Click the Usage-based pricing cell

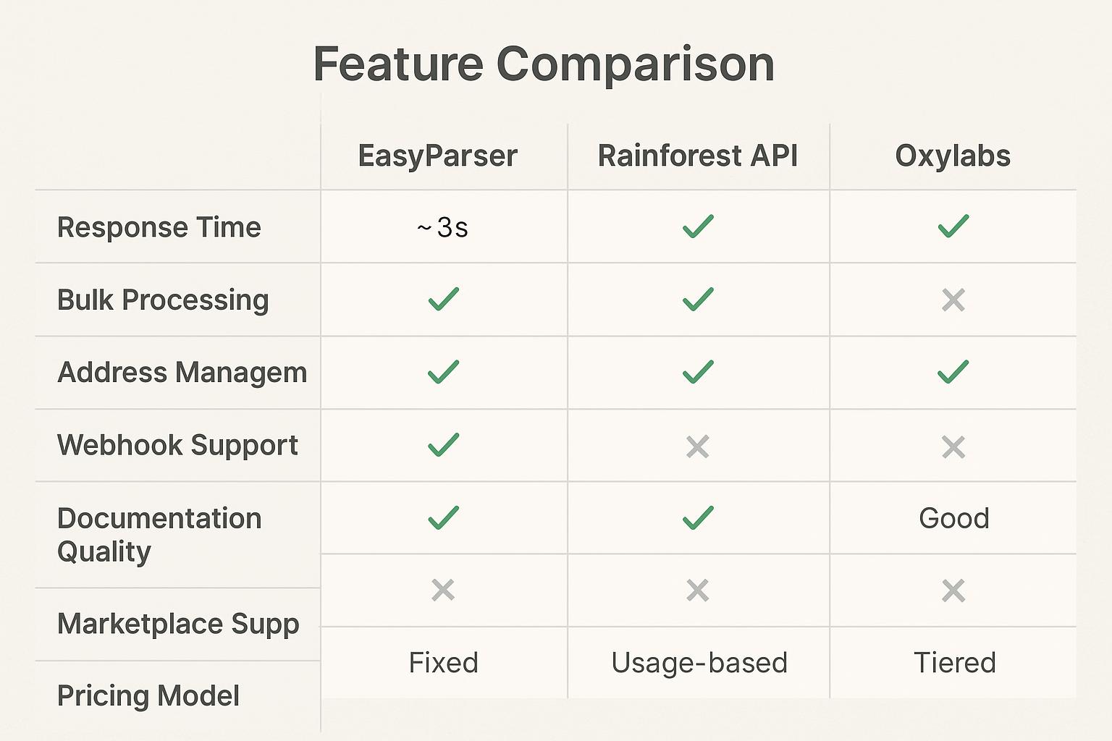point(699,663)
